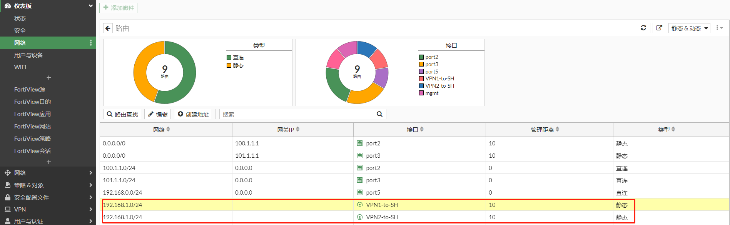Click the 创建地址 button
Image resolution: width=730 pixels, height=225 pixels.
coord(193,114)
